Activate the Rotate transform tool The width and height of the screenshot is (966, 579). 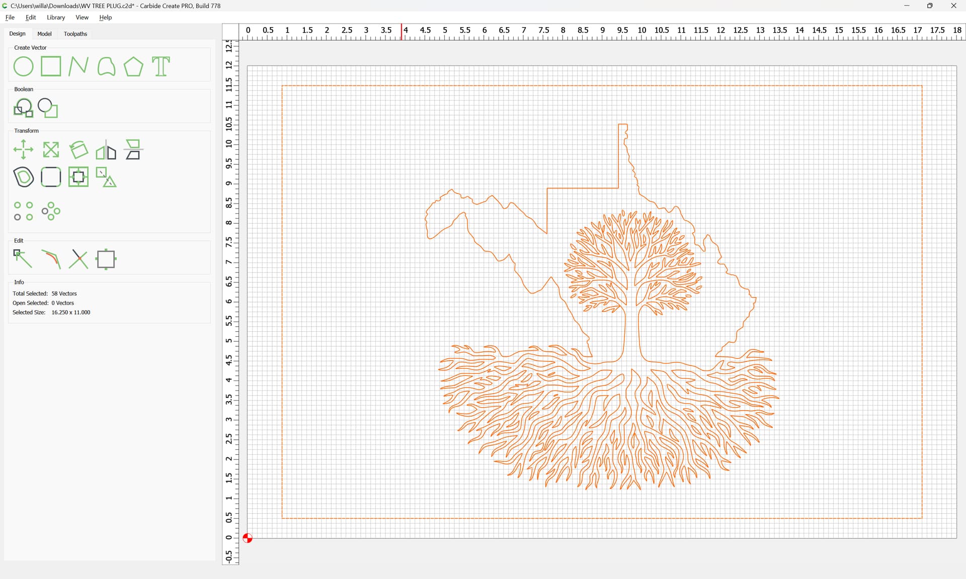coord(78,150)
